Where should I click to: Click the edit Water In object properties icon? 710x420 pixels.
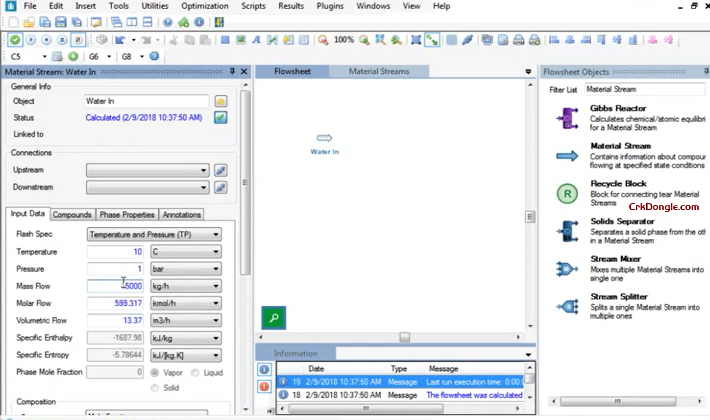220,101
